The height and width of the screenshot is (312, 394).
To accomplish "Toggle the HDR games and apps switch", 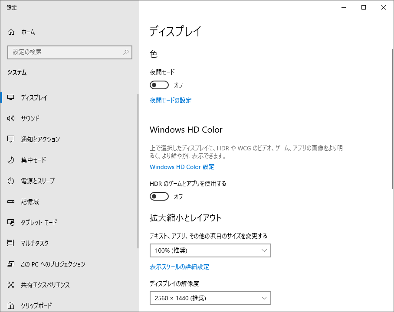I will tap(159, 196).
